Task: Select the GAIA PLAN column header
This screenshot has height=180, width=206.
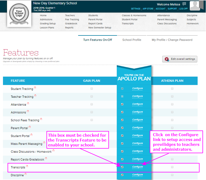Action: [x=92, y=81]
